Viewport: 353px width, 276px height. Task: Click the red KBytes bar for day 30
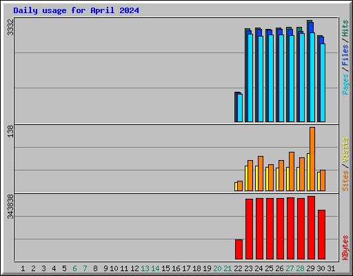click(x=321, y=235)
